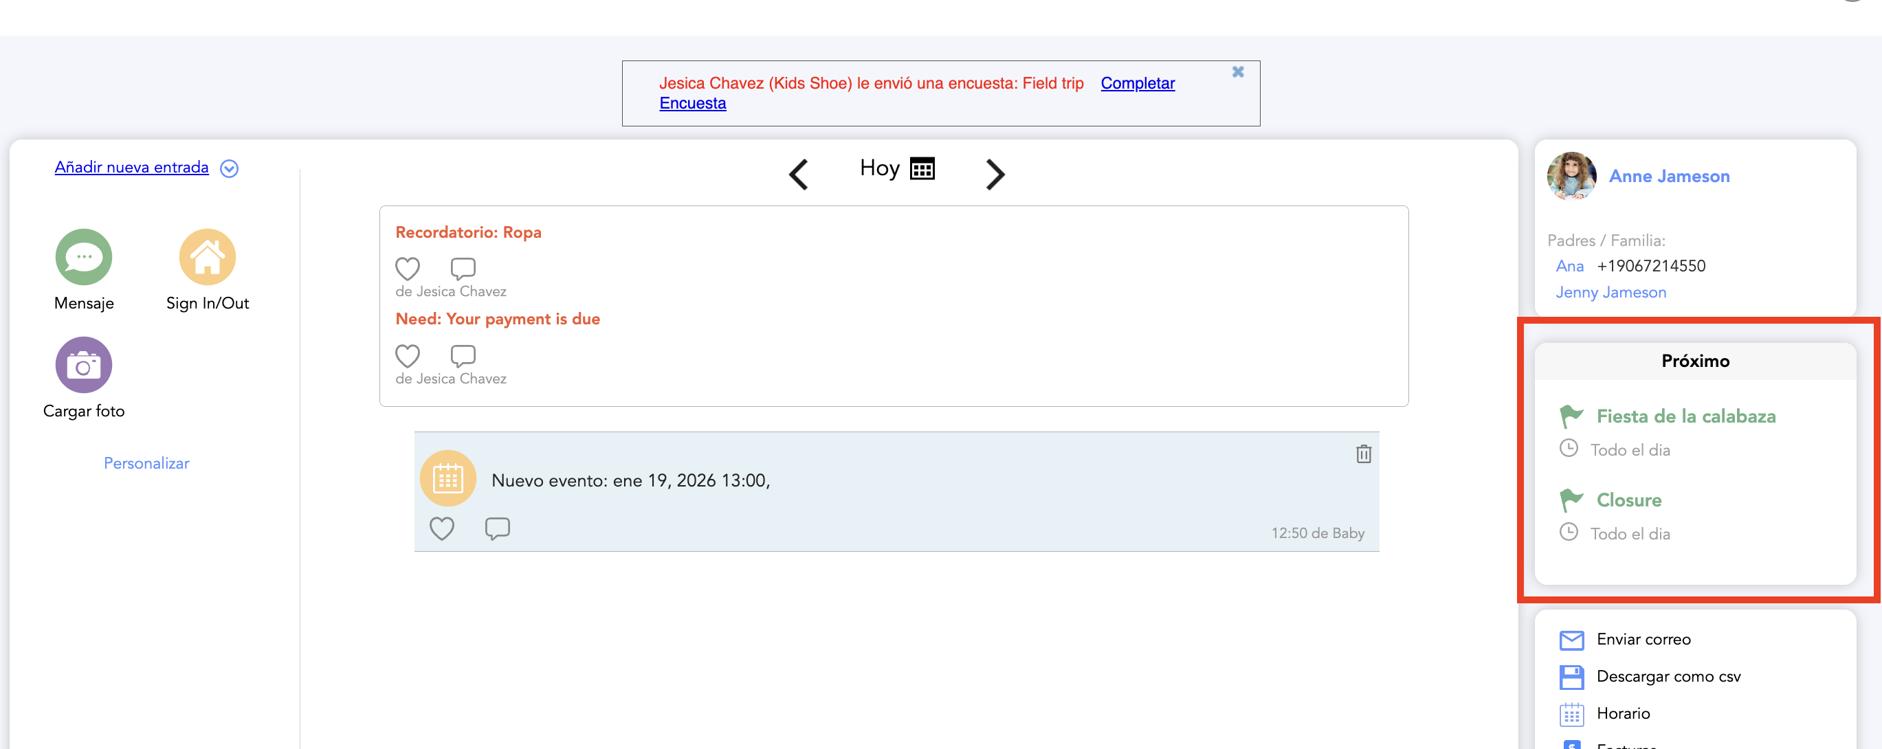Image resolution: width=1882 pixels, height=749 pixels.
Task: Click the Personalizar link
Action: tap(146, 463)
